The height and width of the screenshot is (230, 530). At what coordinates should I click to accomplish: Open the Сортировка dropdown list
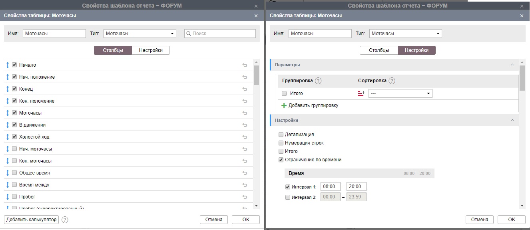(400, 93)
